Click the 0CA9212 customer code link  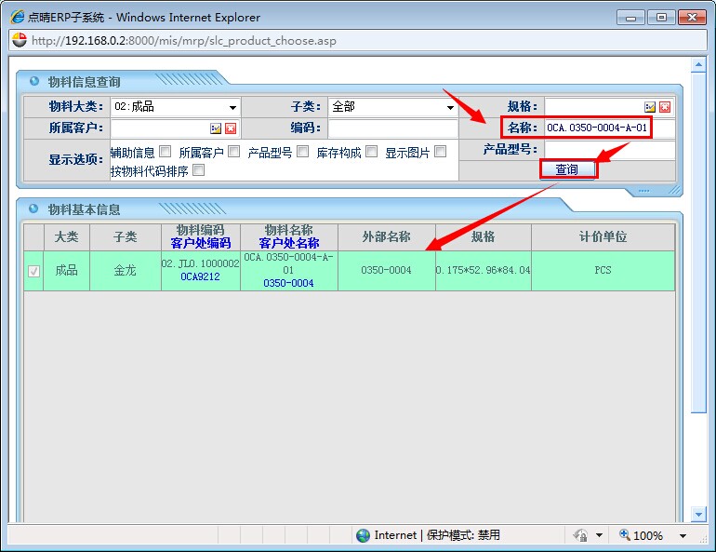pos(200,276)
